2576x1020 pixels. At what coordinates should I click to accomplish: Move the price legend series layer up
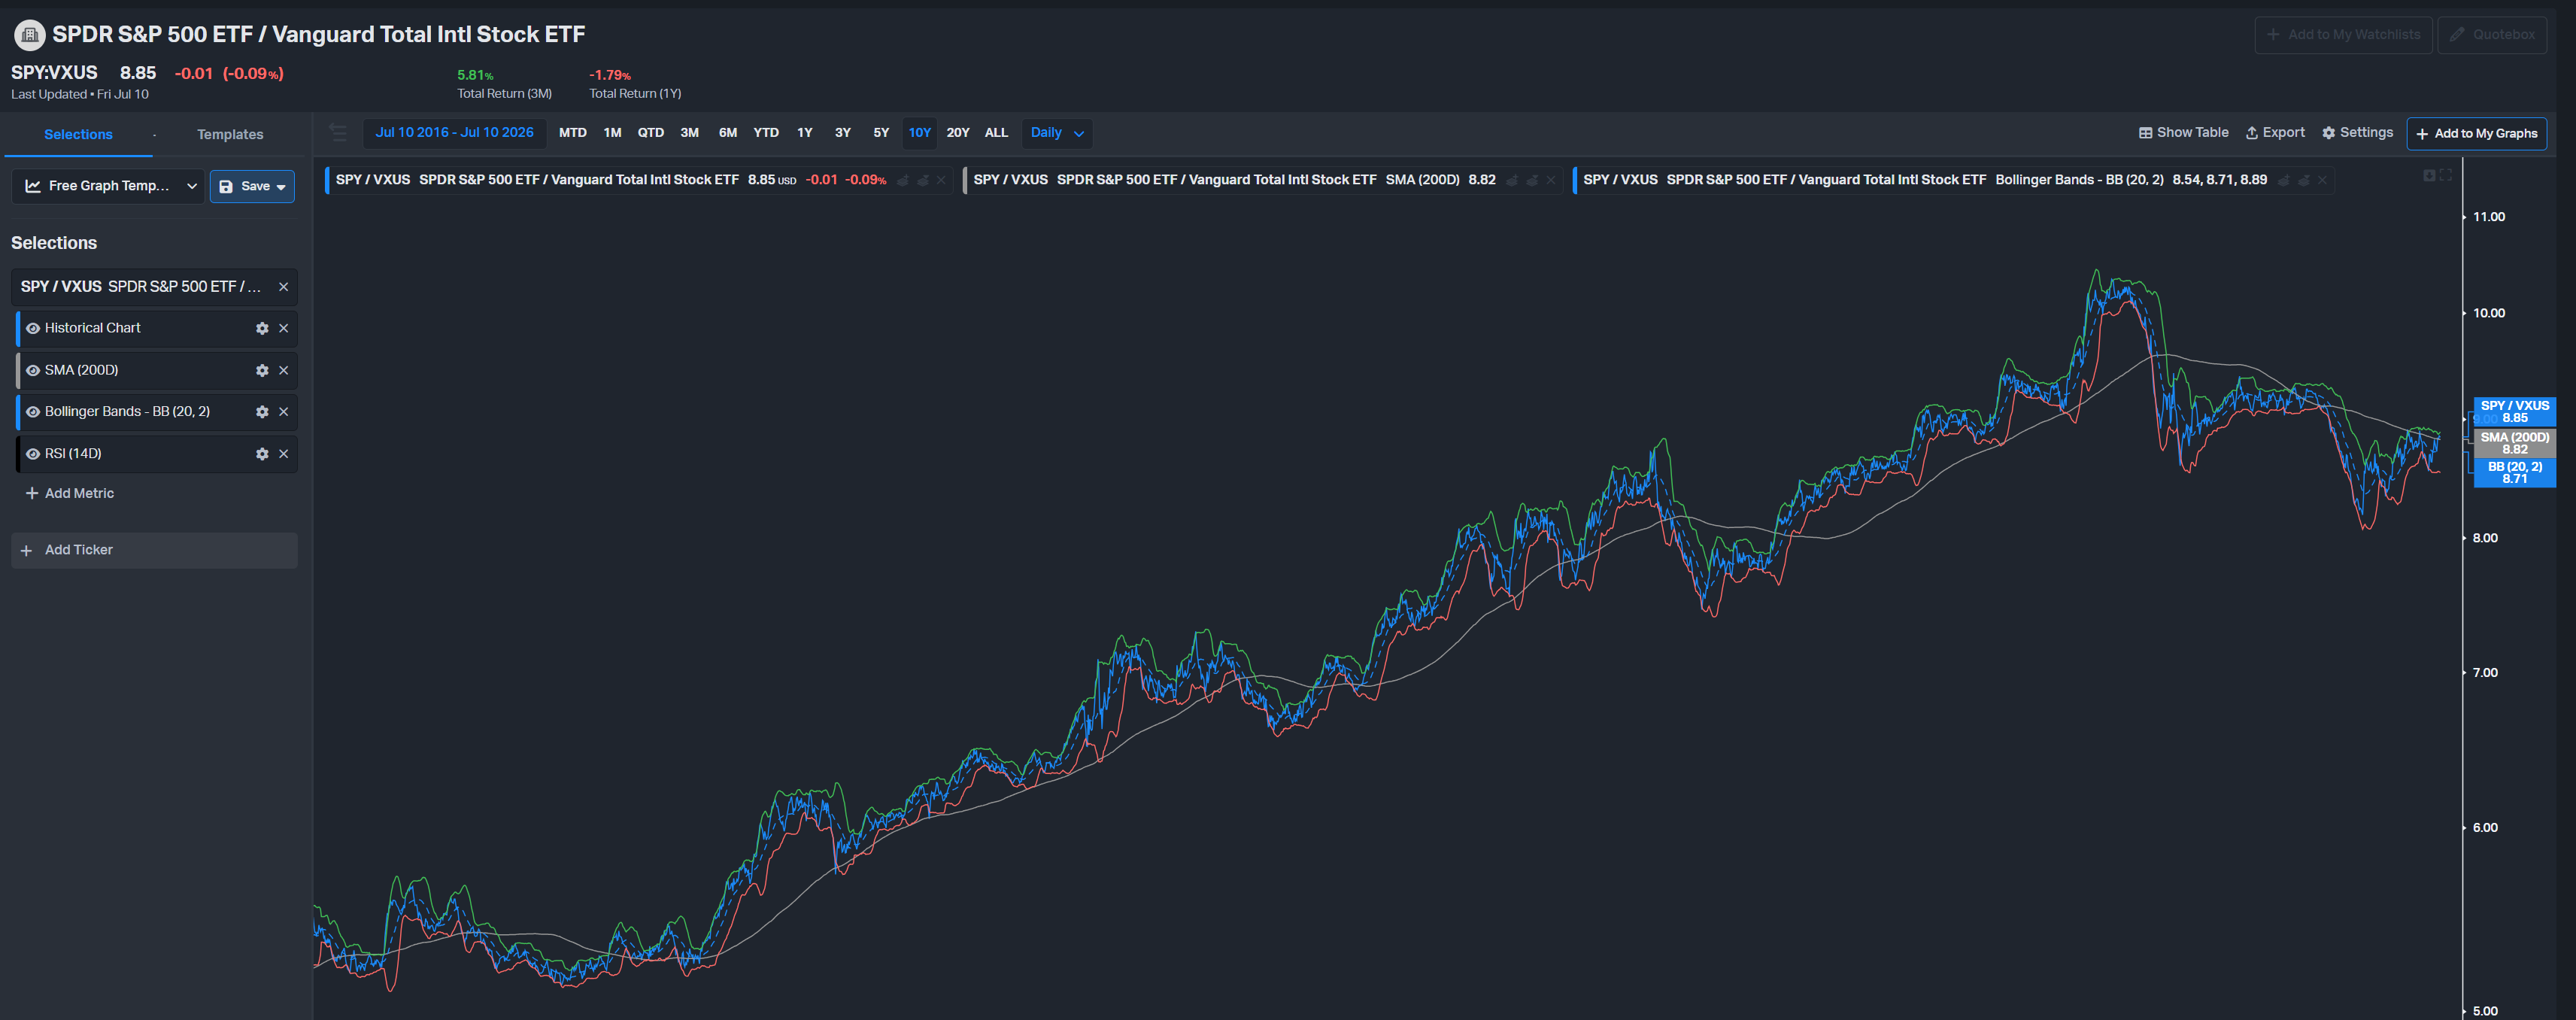tap(903, 181)
